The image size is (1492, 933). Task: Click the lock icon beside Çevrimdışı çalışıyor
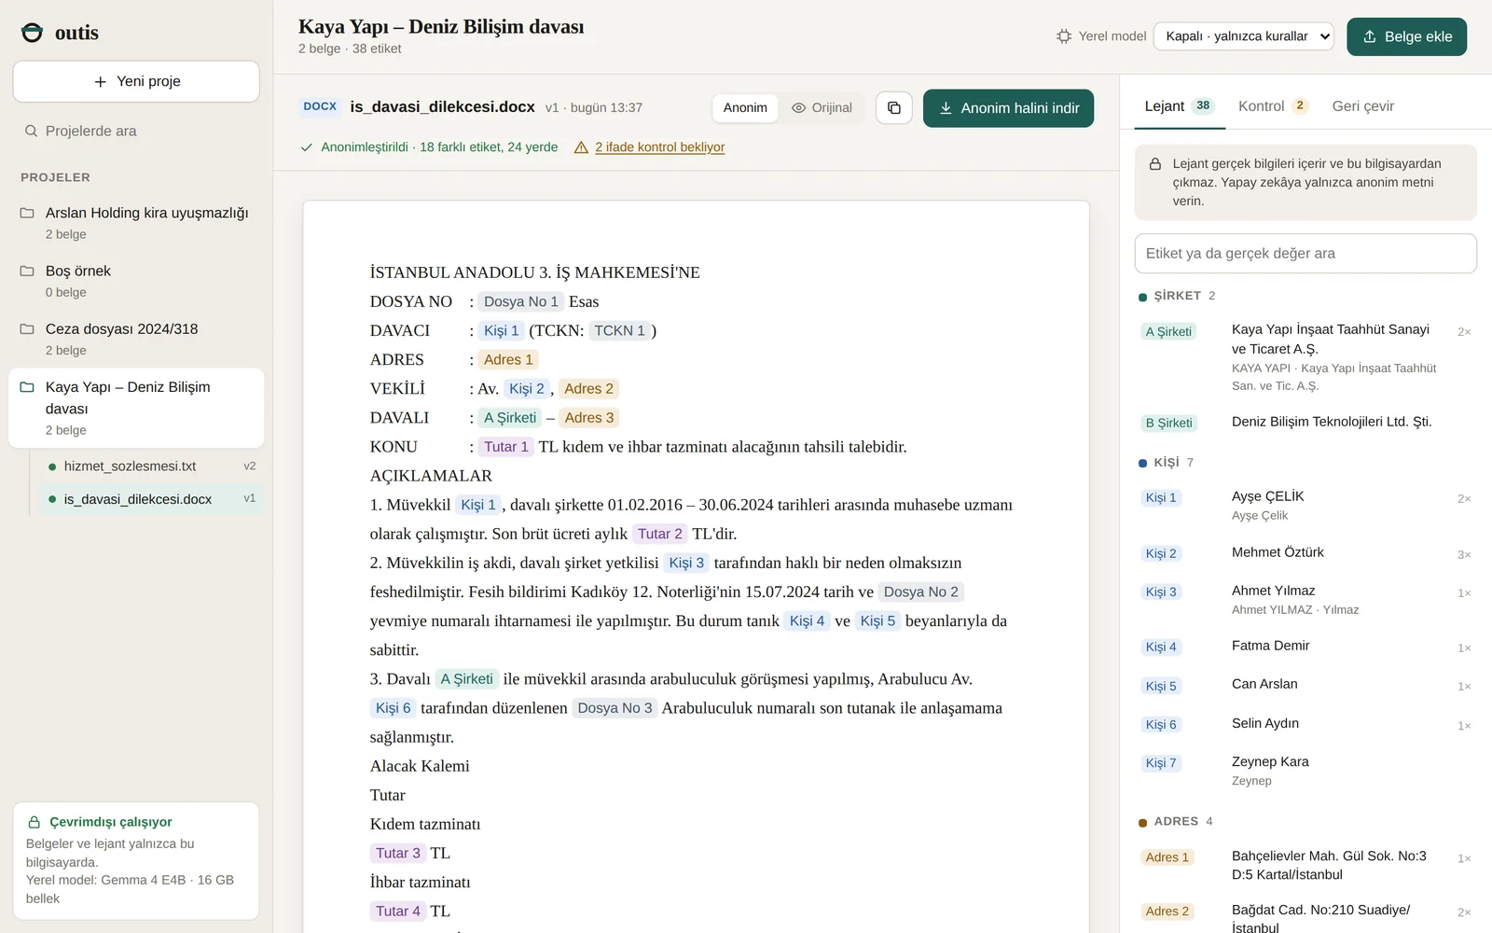pos(35,822)
